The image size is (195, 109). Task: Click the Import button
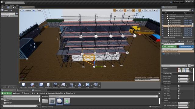[x=16, y=93]
